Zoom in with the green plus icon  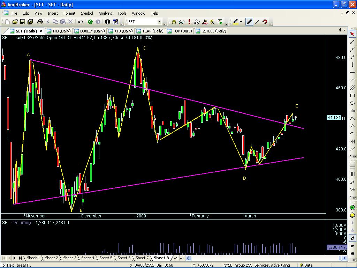pyautogui.click(x=352, y=208)
